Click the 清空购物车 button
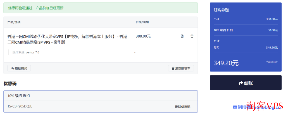The image size is (286, 115). tap(181, 68)
